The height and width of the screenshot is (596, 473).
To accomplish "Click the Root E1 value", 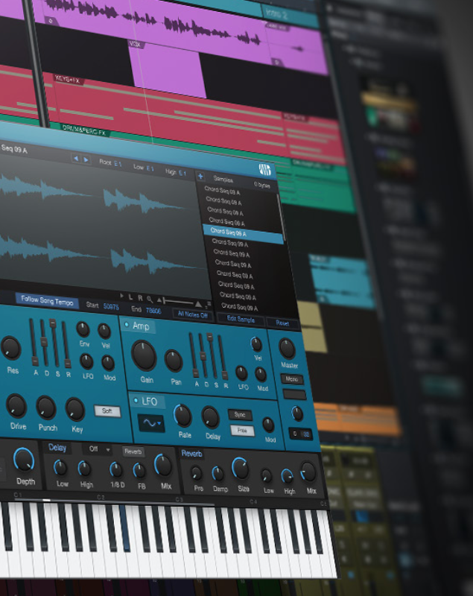I will (118, 164).
